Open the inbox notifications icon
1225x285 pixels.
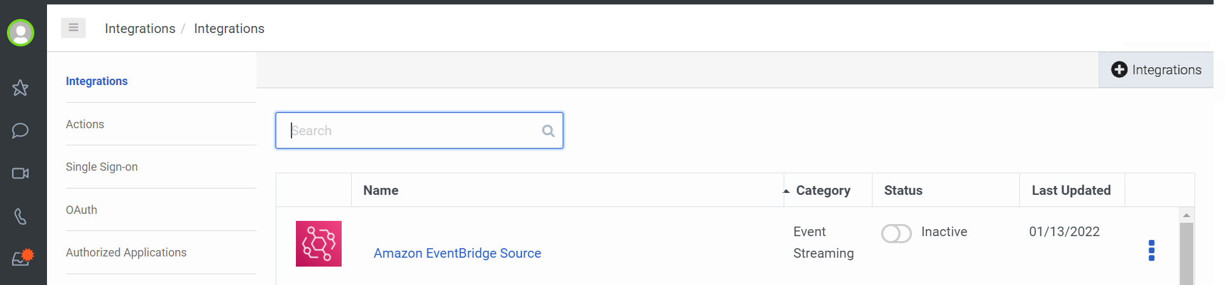[x=22, y=258]
